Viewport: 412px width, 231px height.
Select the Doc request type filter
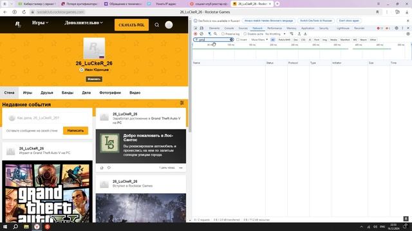click(x=295, y=40)
